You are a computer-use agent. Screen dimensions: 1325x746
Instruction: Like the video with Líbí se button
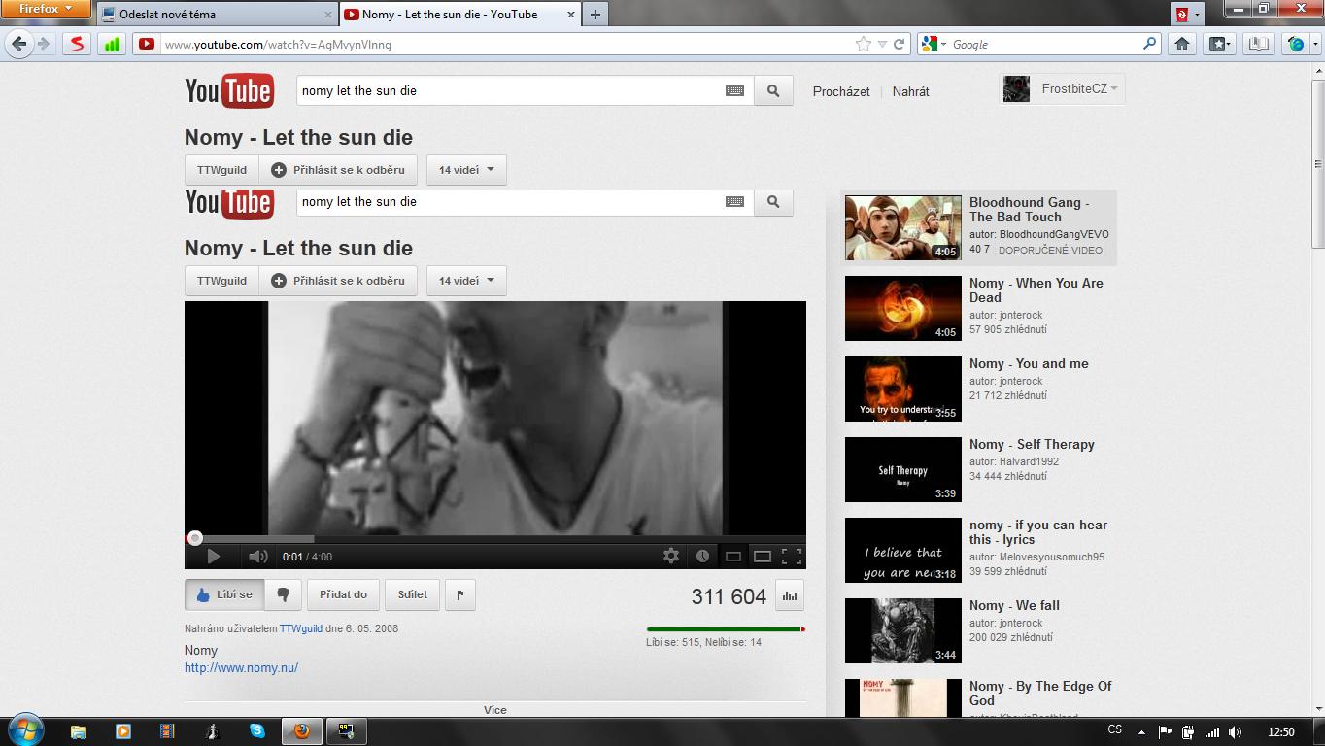pos(224,594)
